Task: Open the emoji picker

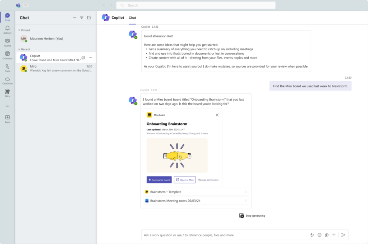Action: pyautogui.click(x=319, y=235)
